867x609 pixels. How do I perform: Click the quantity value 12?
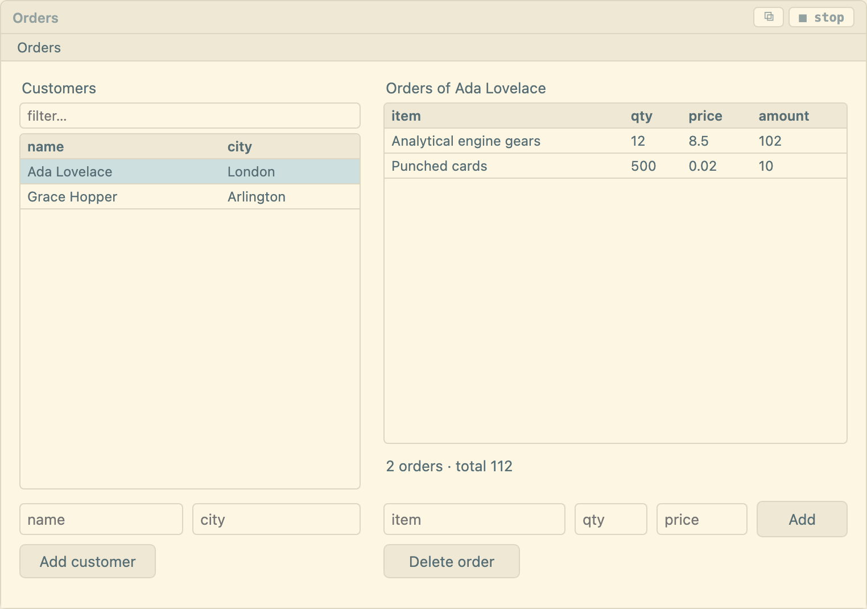(x=638, y=141)
